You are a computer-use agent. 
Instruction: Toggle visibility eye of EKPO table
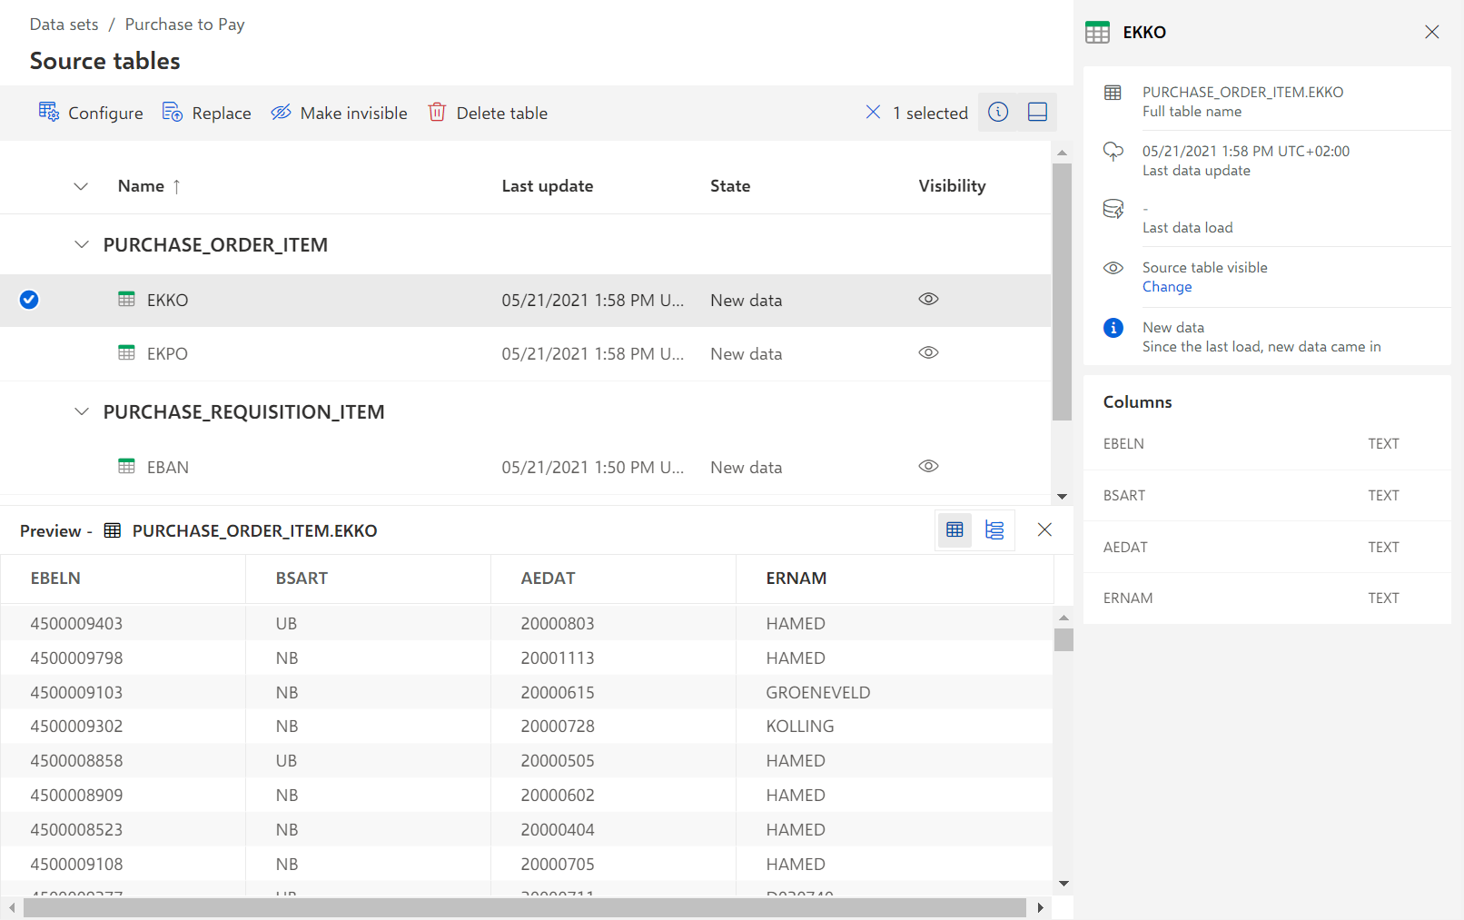tap(928, 352)
